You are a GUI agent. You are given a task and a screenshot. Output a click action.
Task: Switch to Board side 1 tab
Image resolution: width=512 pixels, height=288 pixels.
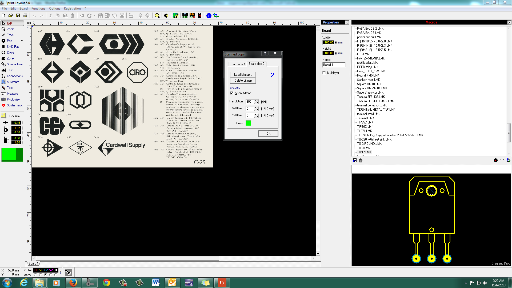pyautogui.click(x=237, y=64)
